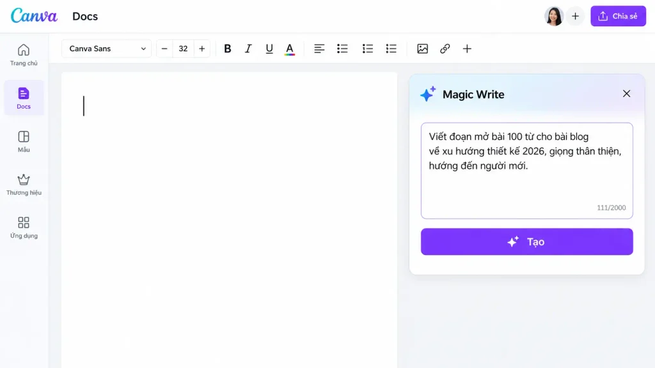Click the Magic Write sparkle icon
The width and height of the screenshot is (655, 368).
coord(428,94)
